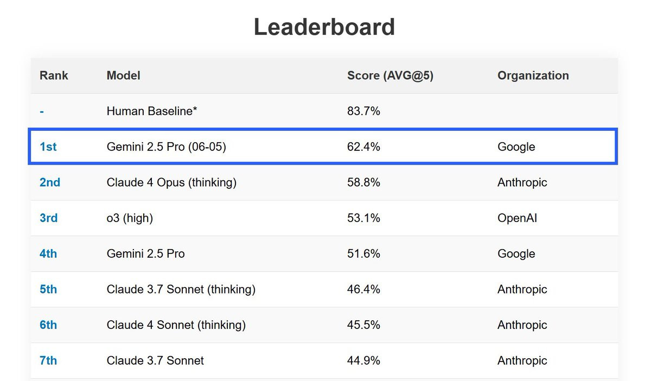Select the o3 (high) model name
The image size is (651, 381).
(130, 218)
